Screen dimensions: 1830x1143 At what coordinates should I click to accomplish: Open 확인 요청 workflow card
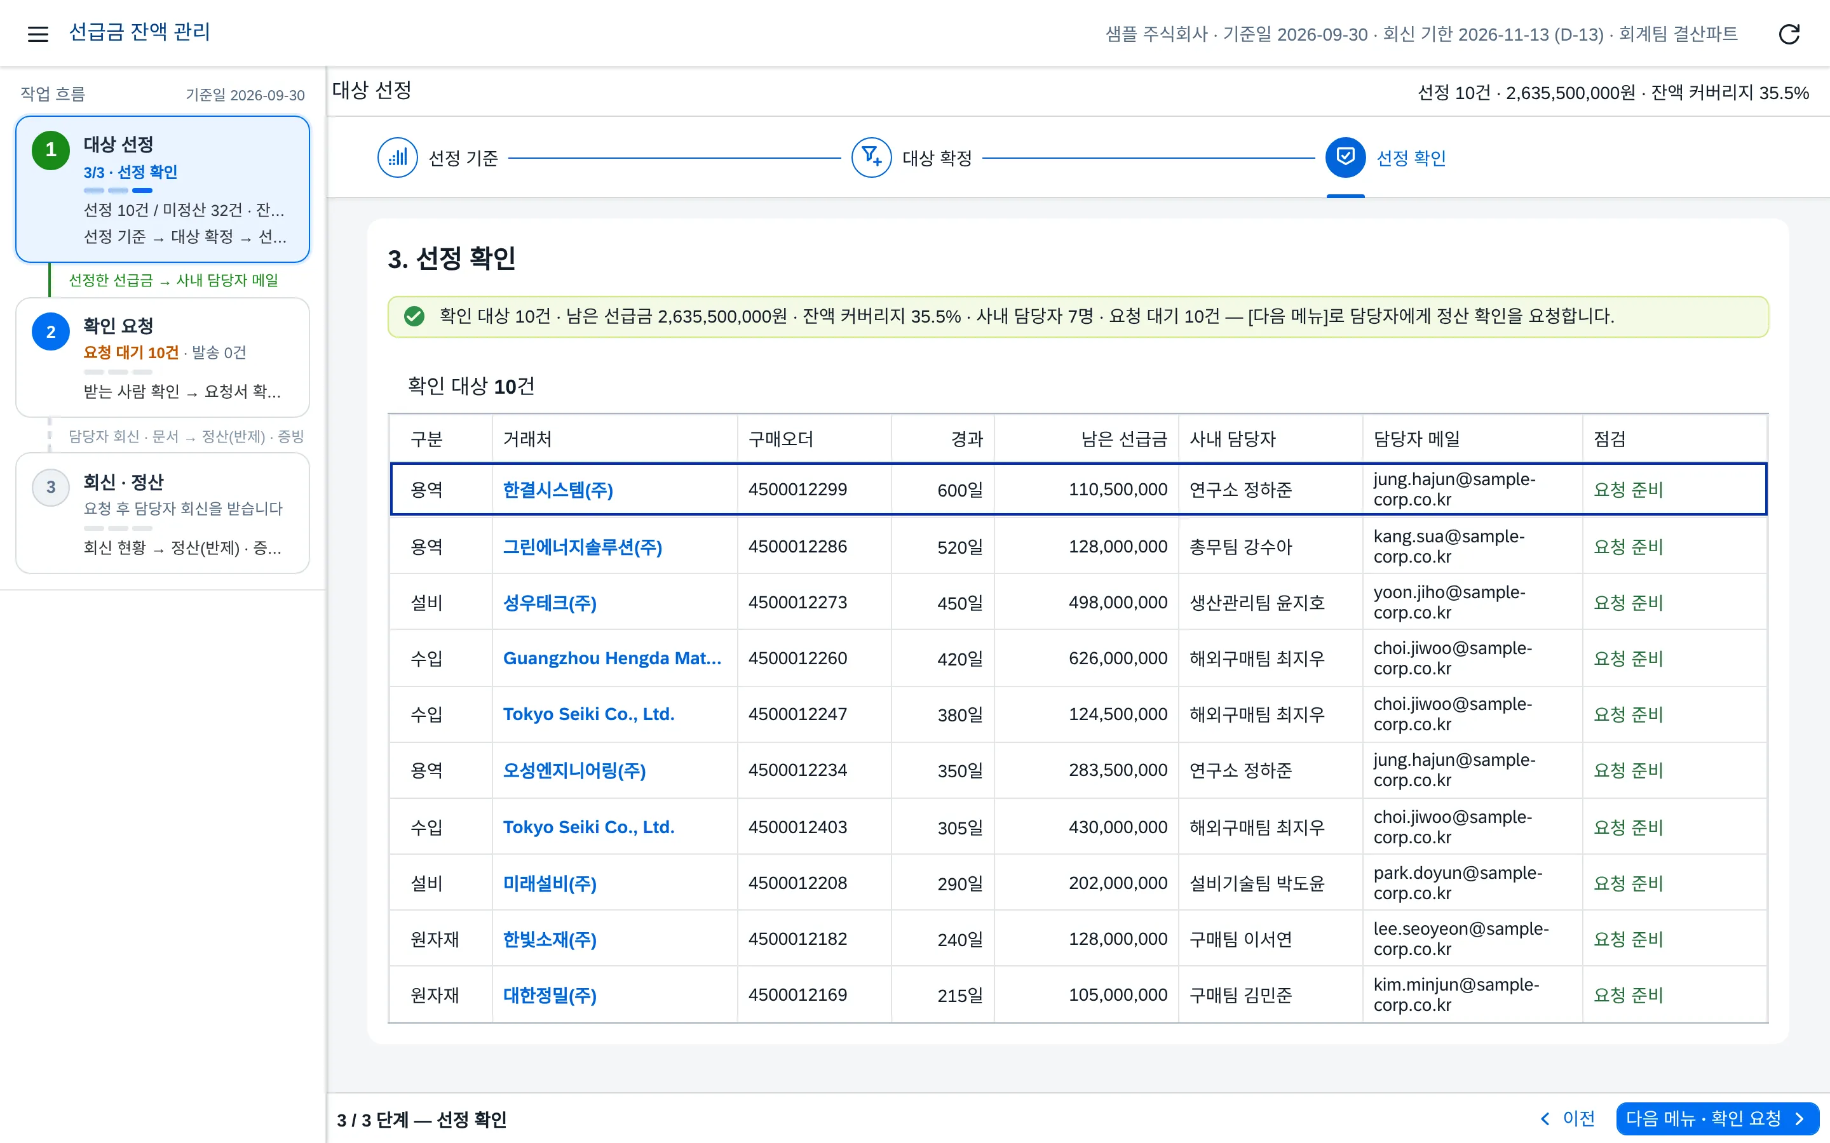click(x=163, y=358)
